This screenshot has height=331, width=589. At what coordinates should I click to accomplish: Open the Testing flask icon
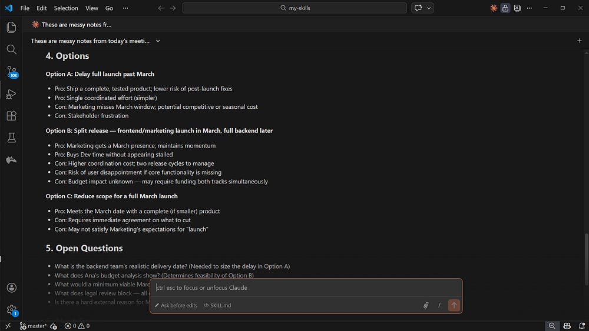click(x=11, y=138)
